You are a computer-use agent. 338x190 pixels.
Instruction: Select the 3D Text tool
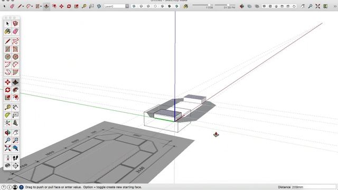click(15, 123)
